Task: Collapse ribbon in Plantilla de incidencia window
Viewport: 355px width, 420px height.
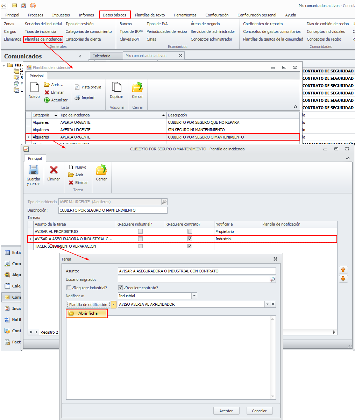Action: coord(348,158)
